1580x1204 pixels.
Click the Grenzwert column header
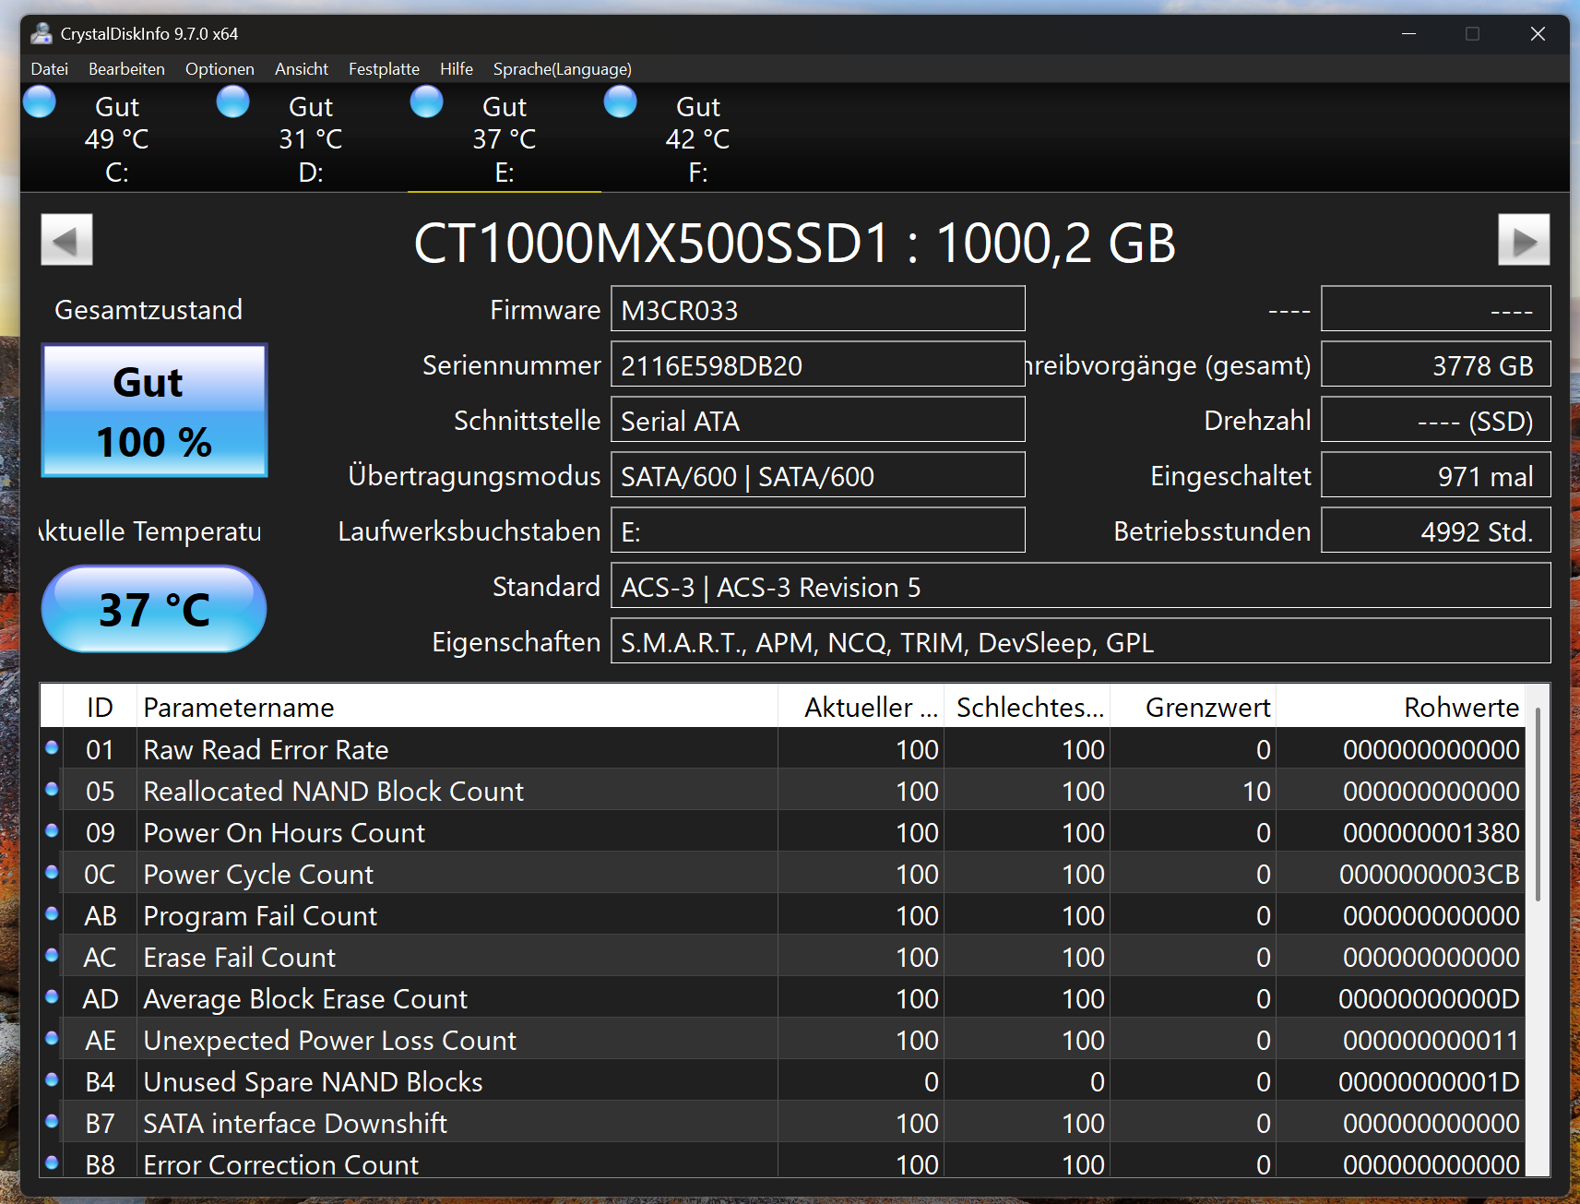(x=1194, y=707)
